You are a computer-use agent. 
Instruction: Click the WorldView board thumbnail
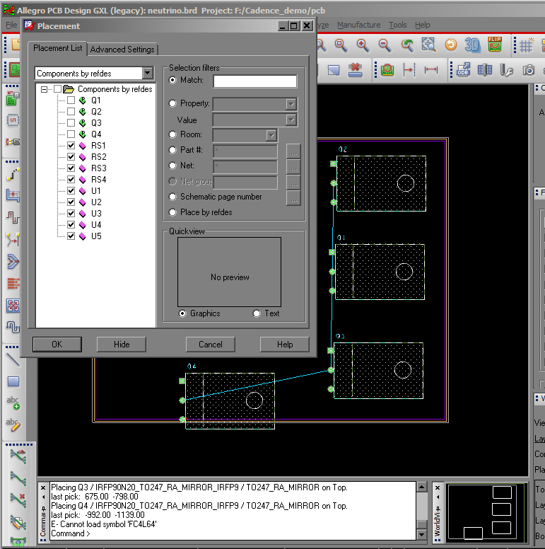pyautogui.click(x=486, y=512)
